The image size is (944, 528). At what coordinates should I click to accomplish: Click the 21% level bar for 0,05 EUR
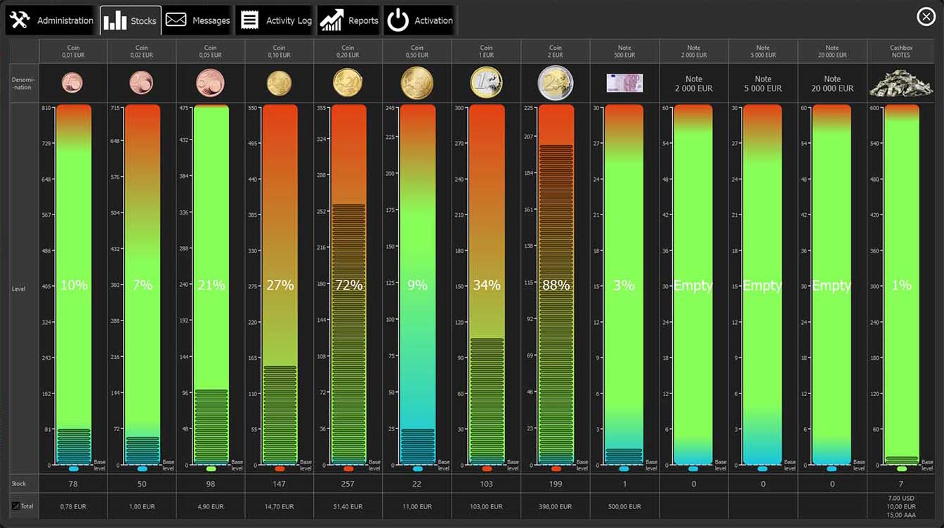pos(211,285)
